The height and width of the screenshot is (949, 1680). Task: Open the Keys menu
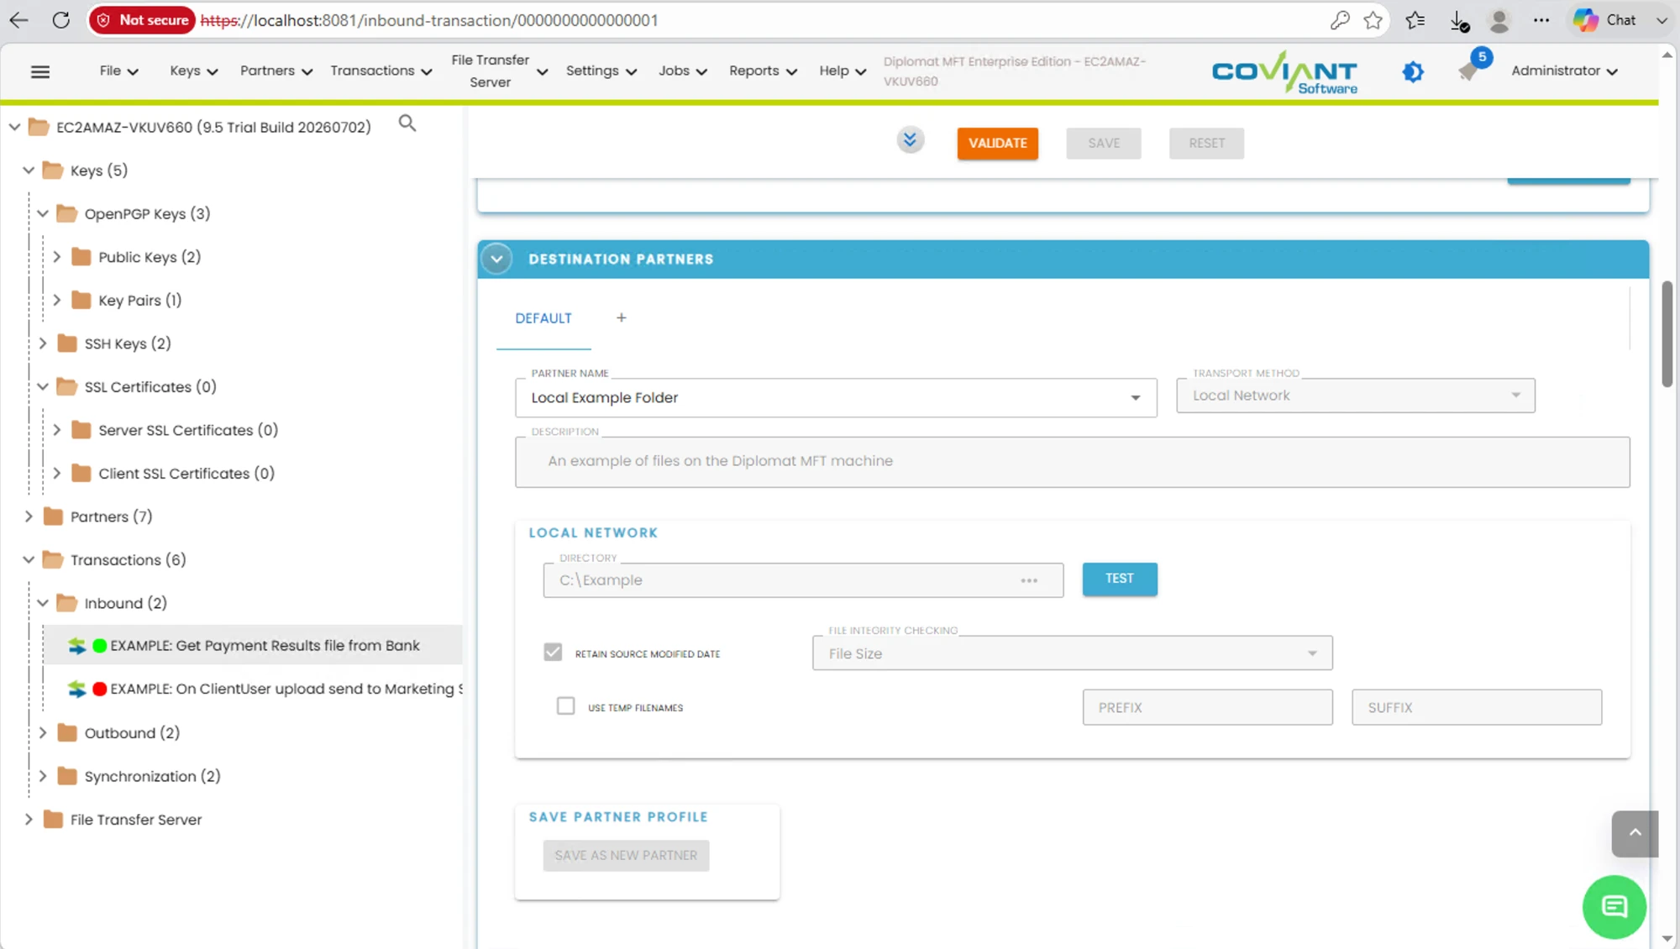point(193,71)
